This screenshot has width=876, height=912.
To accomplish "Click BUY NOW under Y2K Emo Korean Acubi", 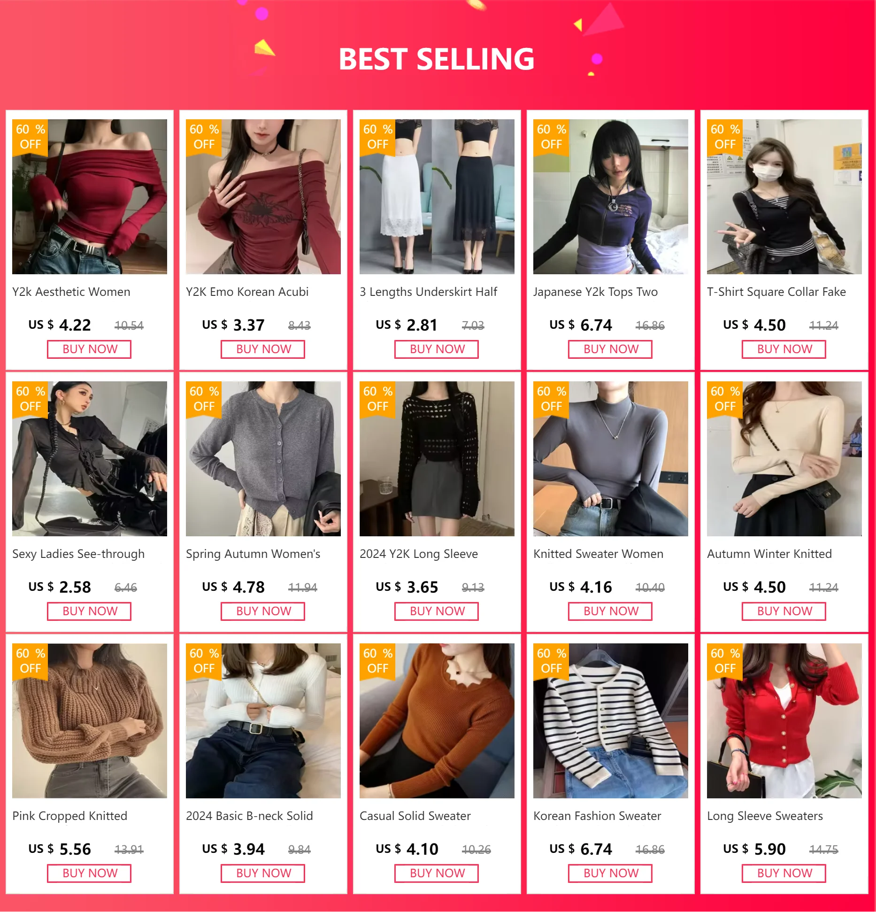I will click(x=263, y=349).
